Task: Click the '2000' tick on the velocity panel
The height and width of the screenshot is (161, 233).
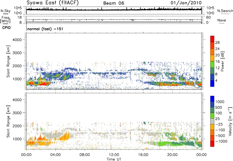Action: coord(17,126)
